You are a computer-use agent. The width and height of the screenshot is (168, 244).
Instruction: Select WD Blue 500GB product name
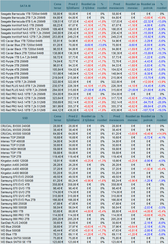(x=10, y=230)
